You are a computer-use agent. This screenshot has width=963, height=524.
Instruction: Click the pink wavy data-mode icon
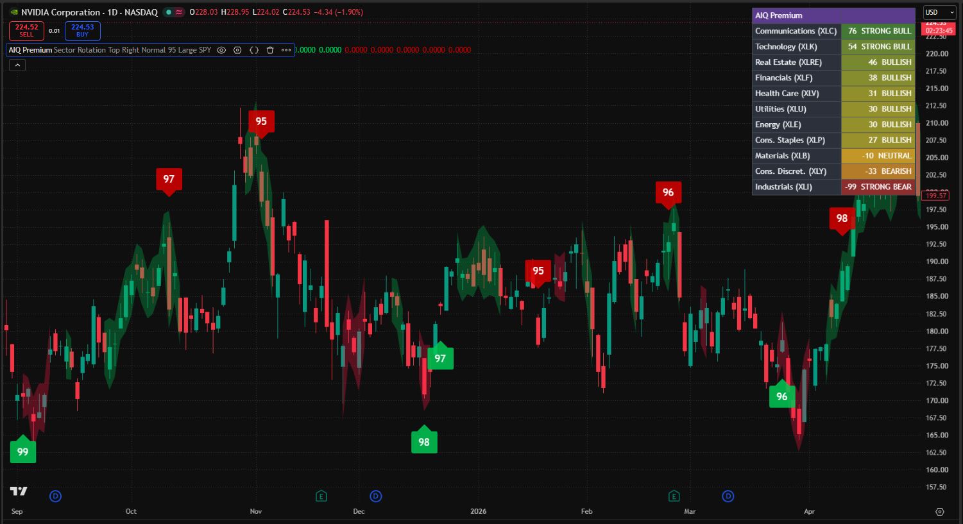tap(178, 12)
